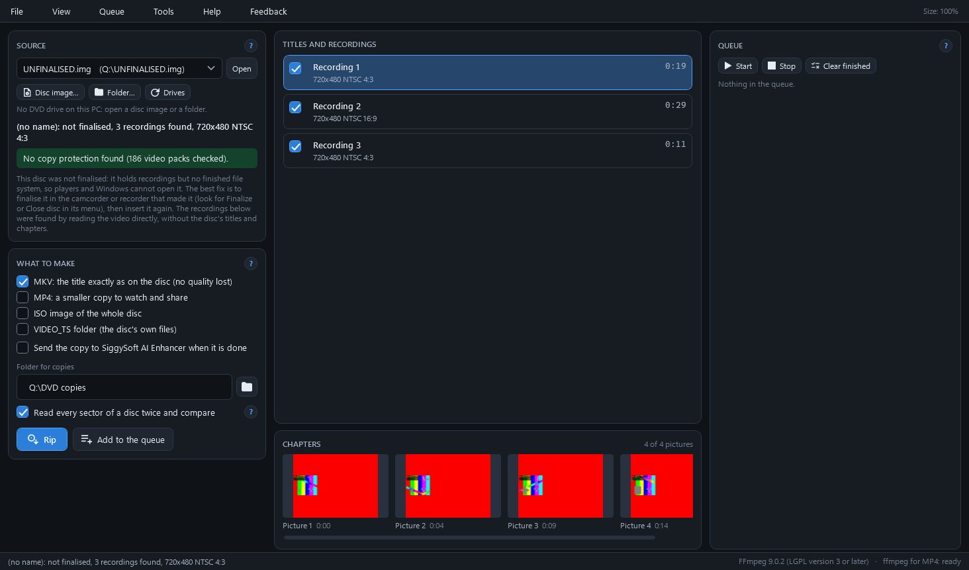Viewport: 969px width, 570px height.
Task: Start the queue
Action: [738, 66]
